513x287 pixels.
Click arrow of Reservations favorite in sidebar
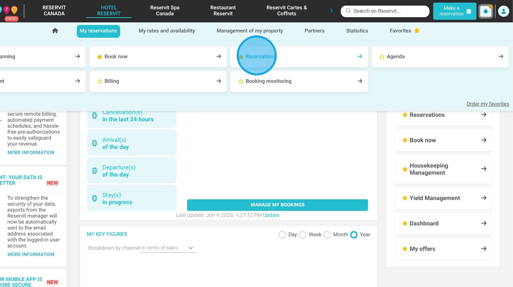(484, 115)
